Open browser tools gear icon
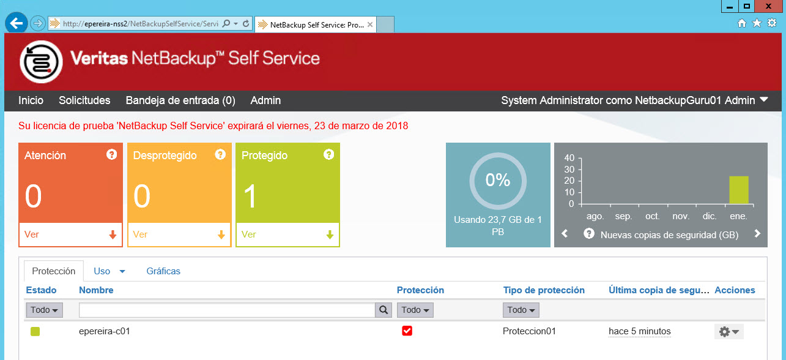 coord(772,23)
